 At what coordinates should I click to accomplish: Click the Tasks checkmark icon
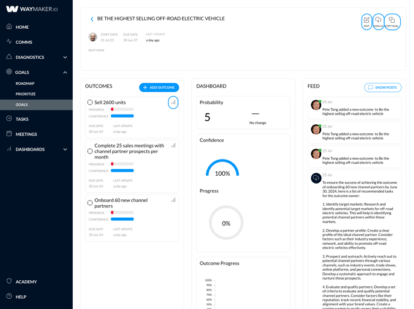[9, 118]
